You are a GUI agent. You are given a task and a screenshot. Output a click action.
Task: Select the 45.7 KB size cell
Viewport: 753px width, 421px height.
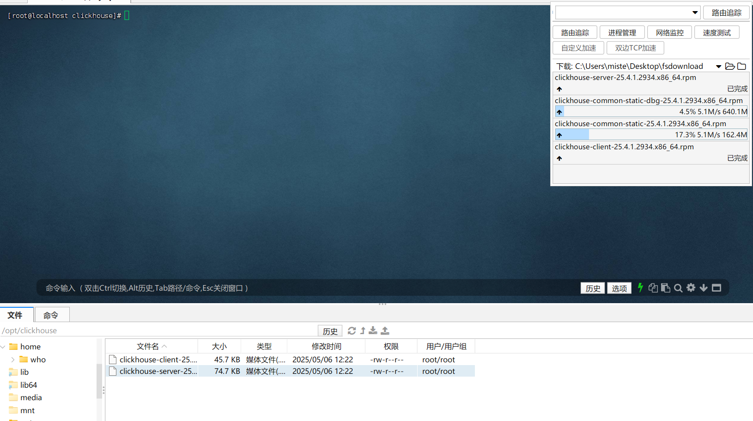pyautogui.click(x=227, y=360)
